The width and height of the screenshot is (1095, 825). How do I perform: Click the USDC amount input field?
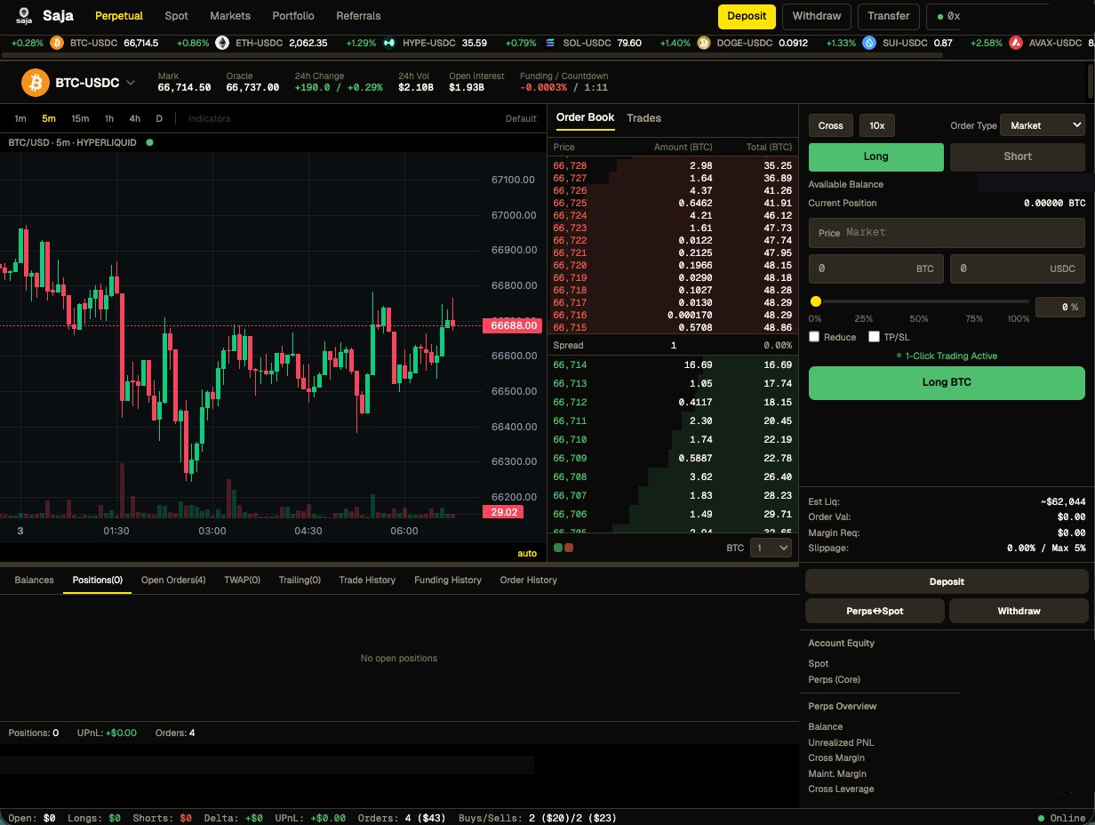(x=1018, y=268)
